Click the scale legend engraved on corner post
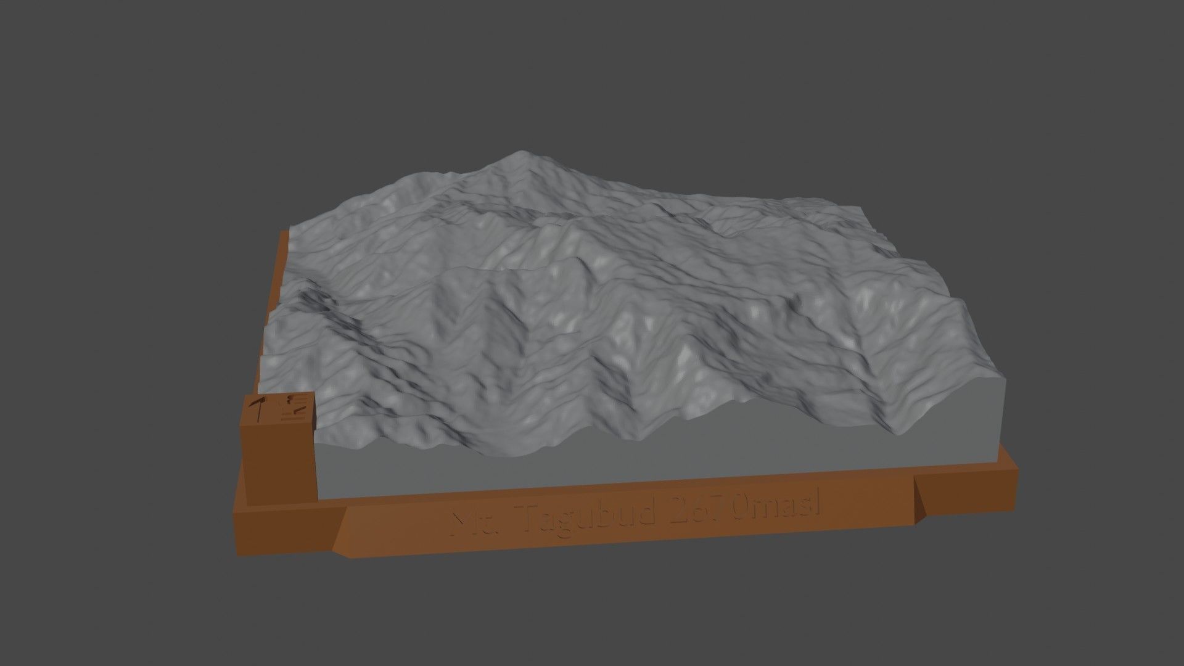Screen dimensions: 1184x666 click(x=294, y=406)
